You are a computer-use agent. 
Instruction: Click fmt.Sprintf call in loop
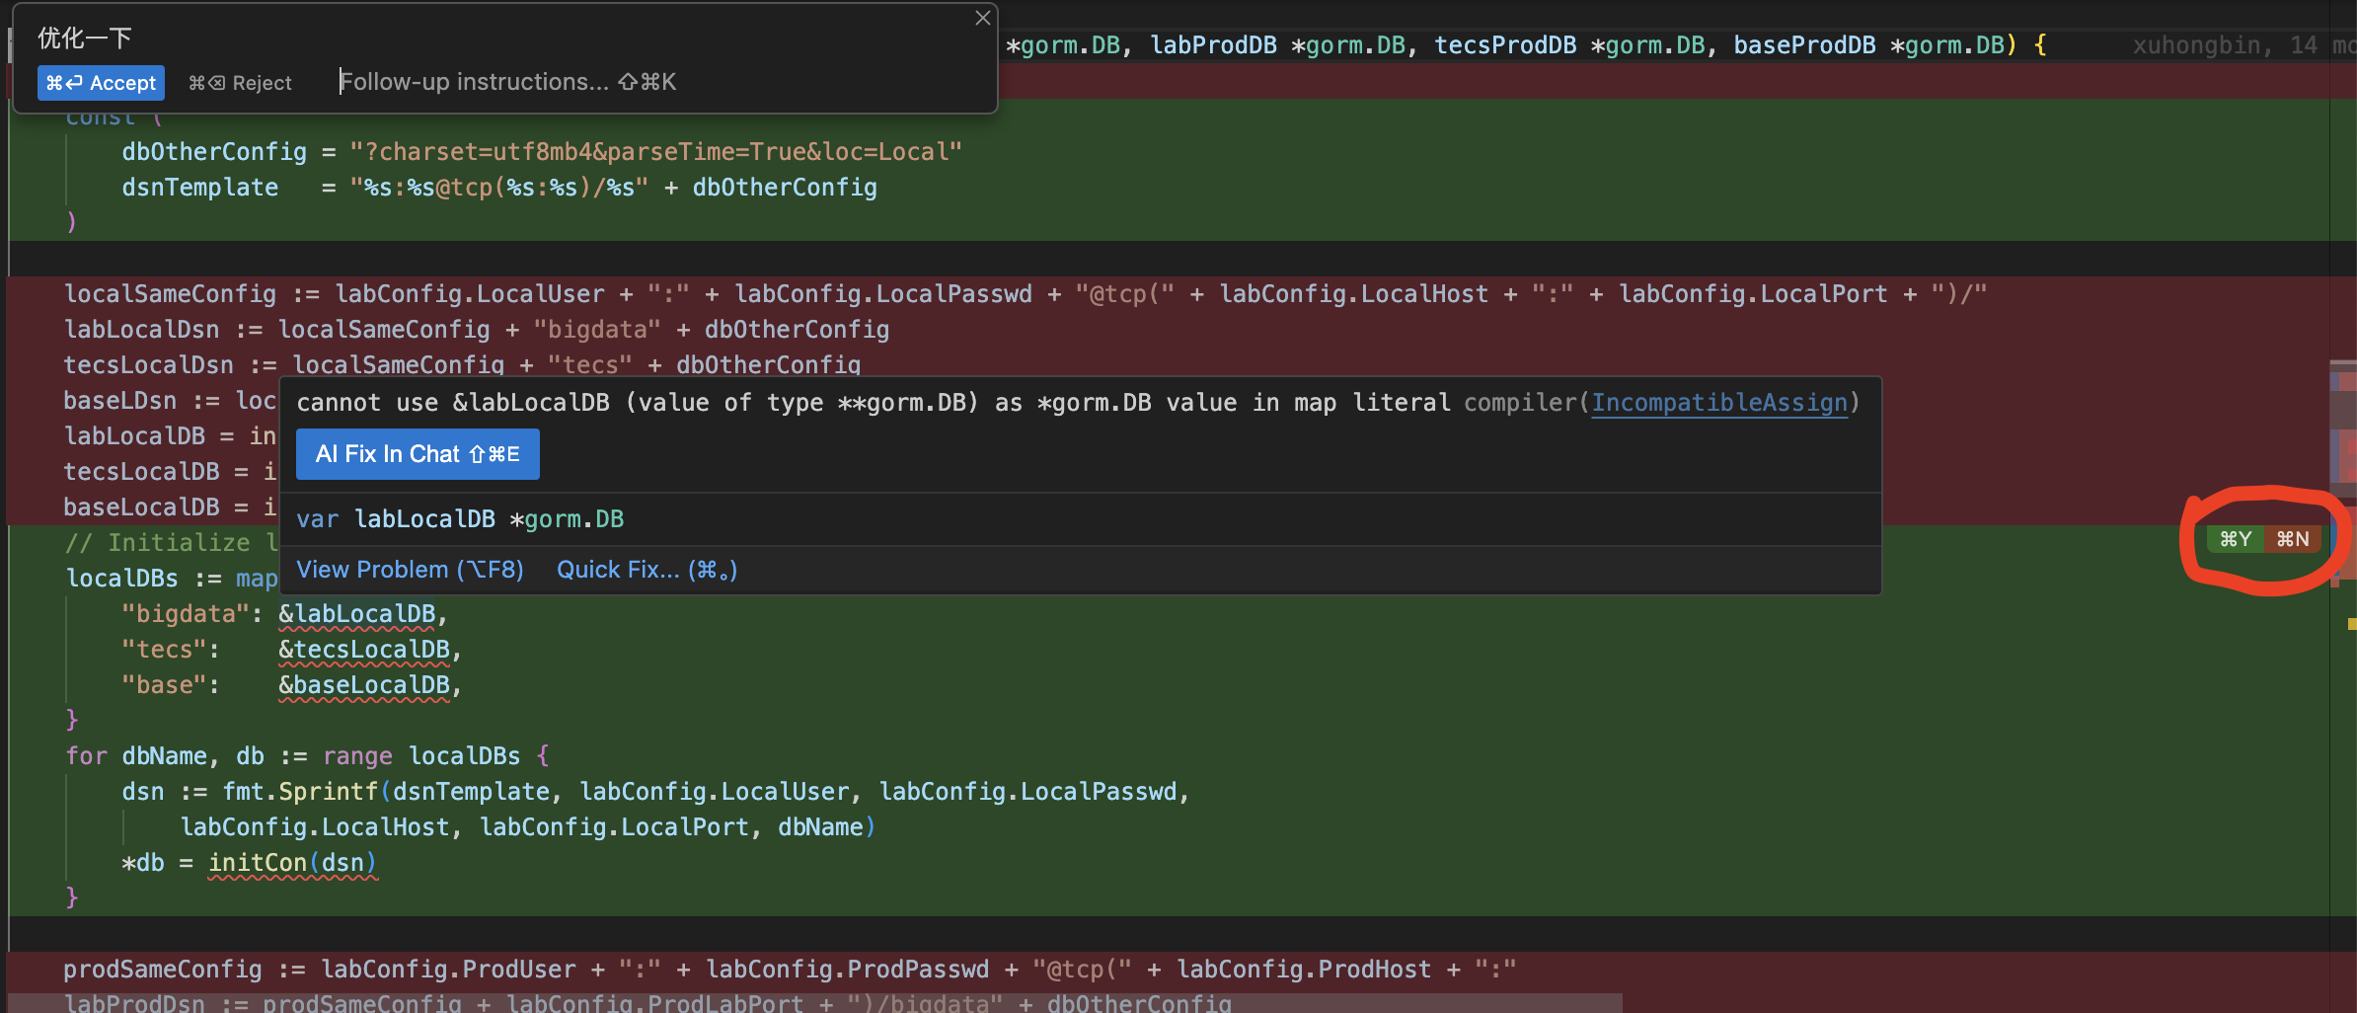click(299, 792)
